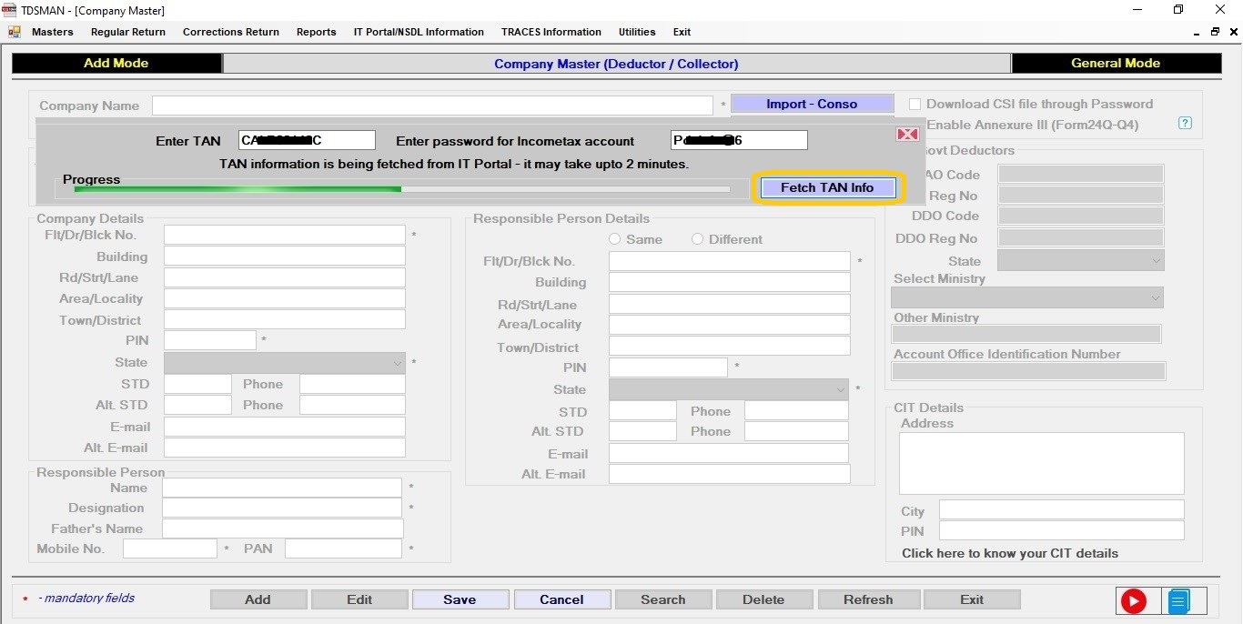Click the Fetch TAN Info button
Image resolution: width=1243 pixels, height=624 pixels.
tap(826, 187)
